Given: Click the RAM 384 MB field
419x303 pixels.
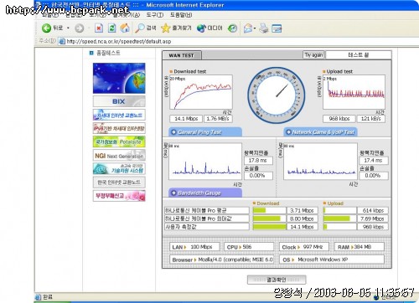Looking at the screenshot, I should (359, 247).
